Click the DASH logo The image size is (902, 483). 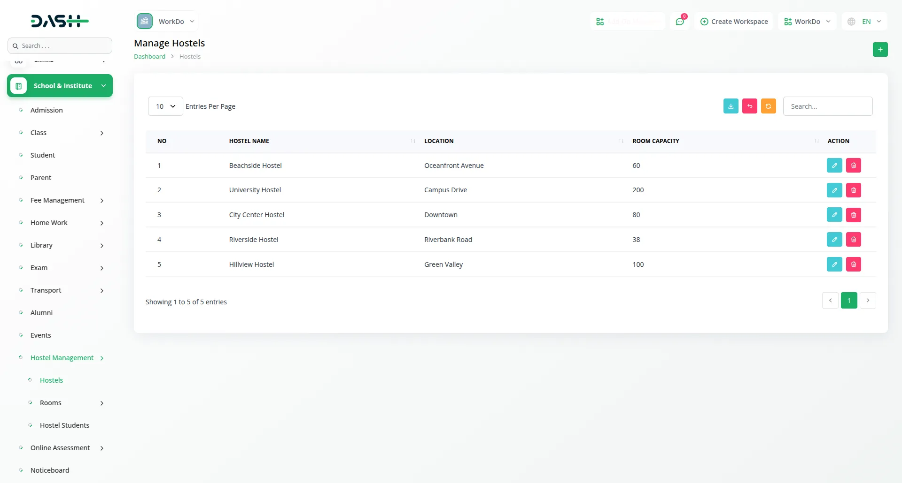[x=60, y=21]
